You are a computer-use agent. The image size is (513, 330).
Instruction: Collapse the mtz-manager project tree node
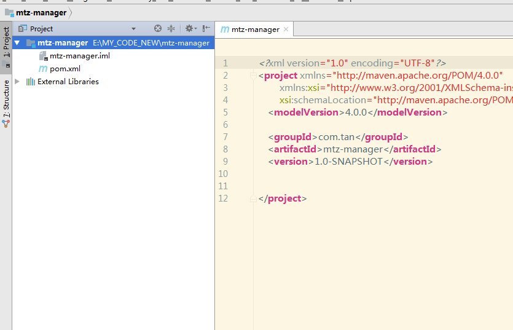(x=17, y=43)
